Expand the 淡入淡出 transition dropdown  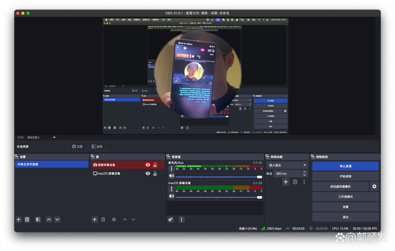[x=304, y=165]
